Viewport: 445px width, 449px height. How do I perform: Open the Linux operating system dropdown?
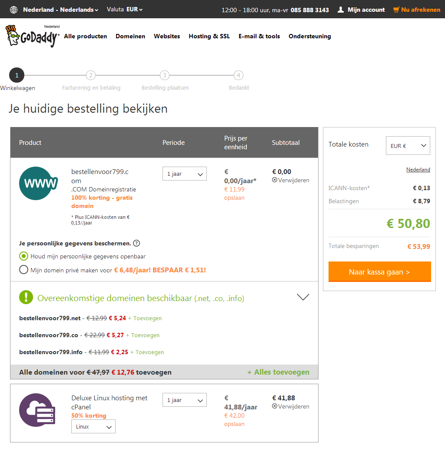pyautogui.click(x=93, y=426)
